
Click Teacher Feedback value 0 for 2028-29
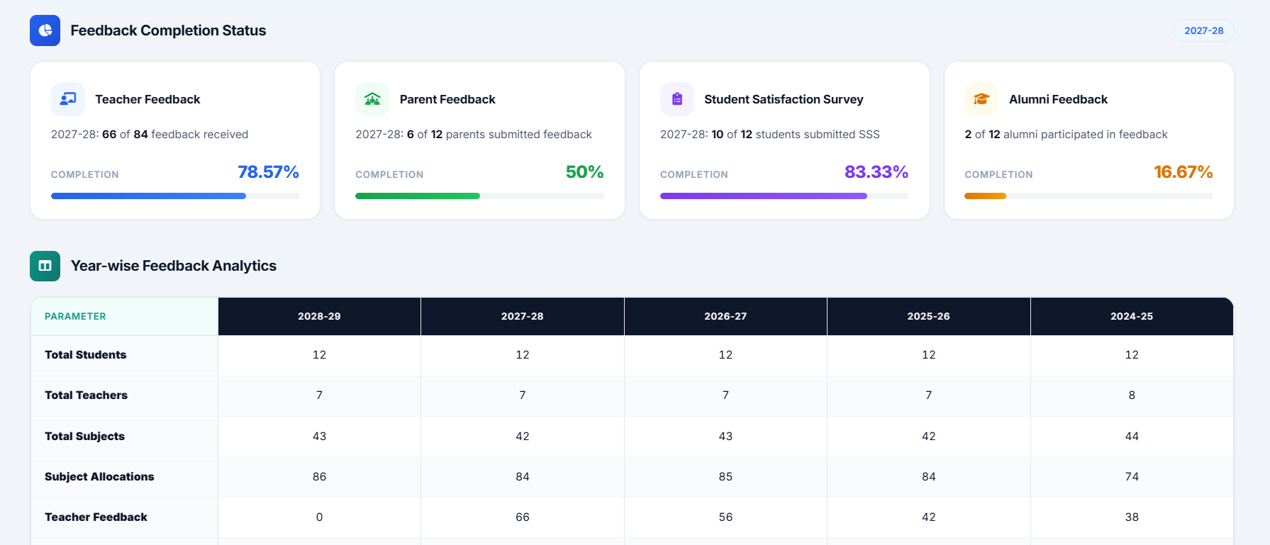[319, 517]
